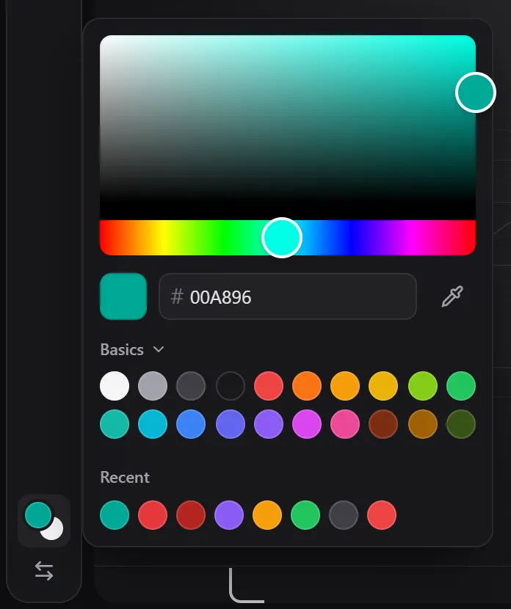Choose the orange swatch in Basics
Screen dimensions: 511x609
(x=307, y=386)
